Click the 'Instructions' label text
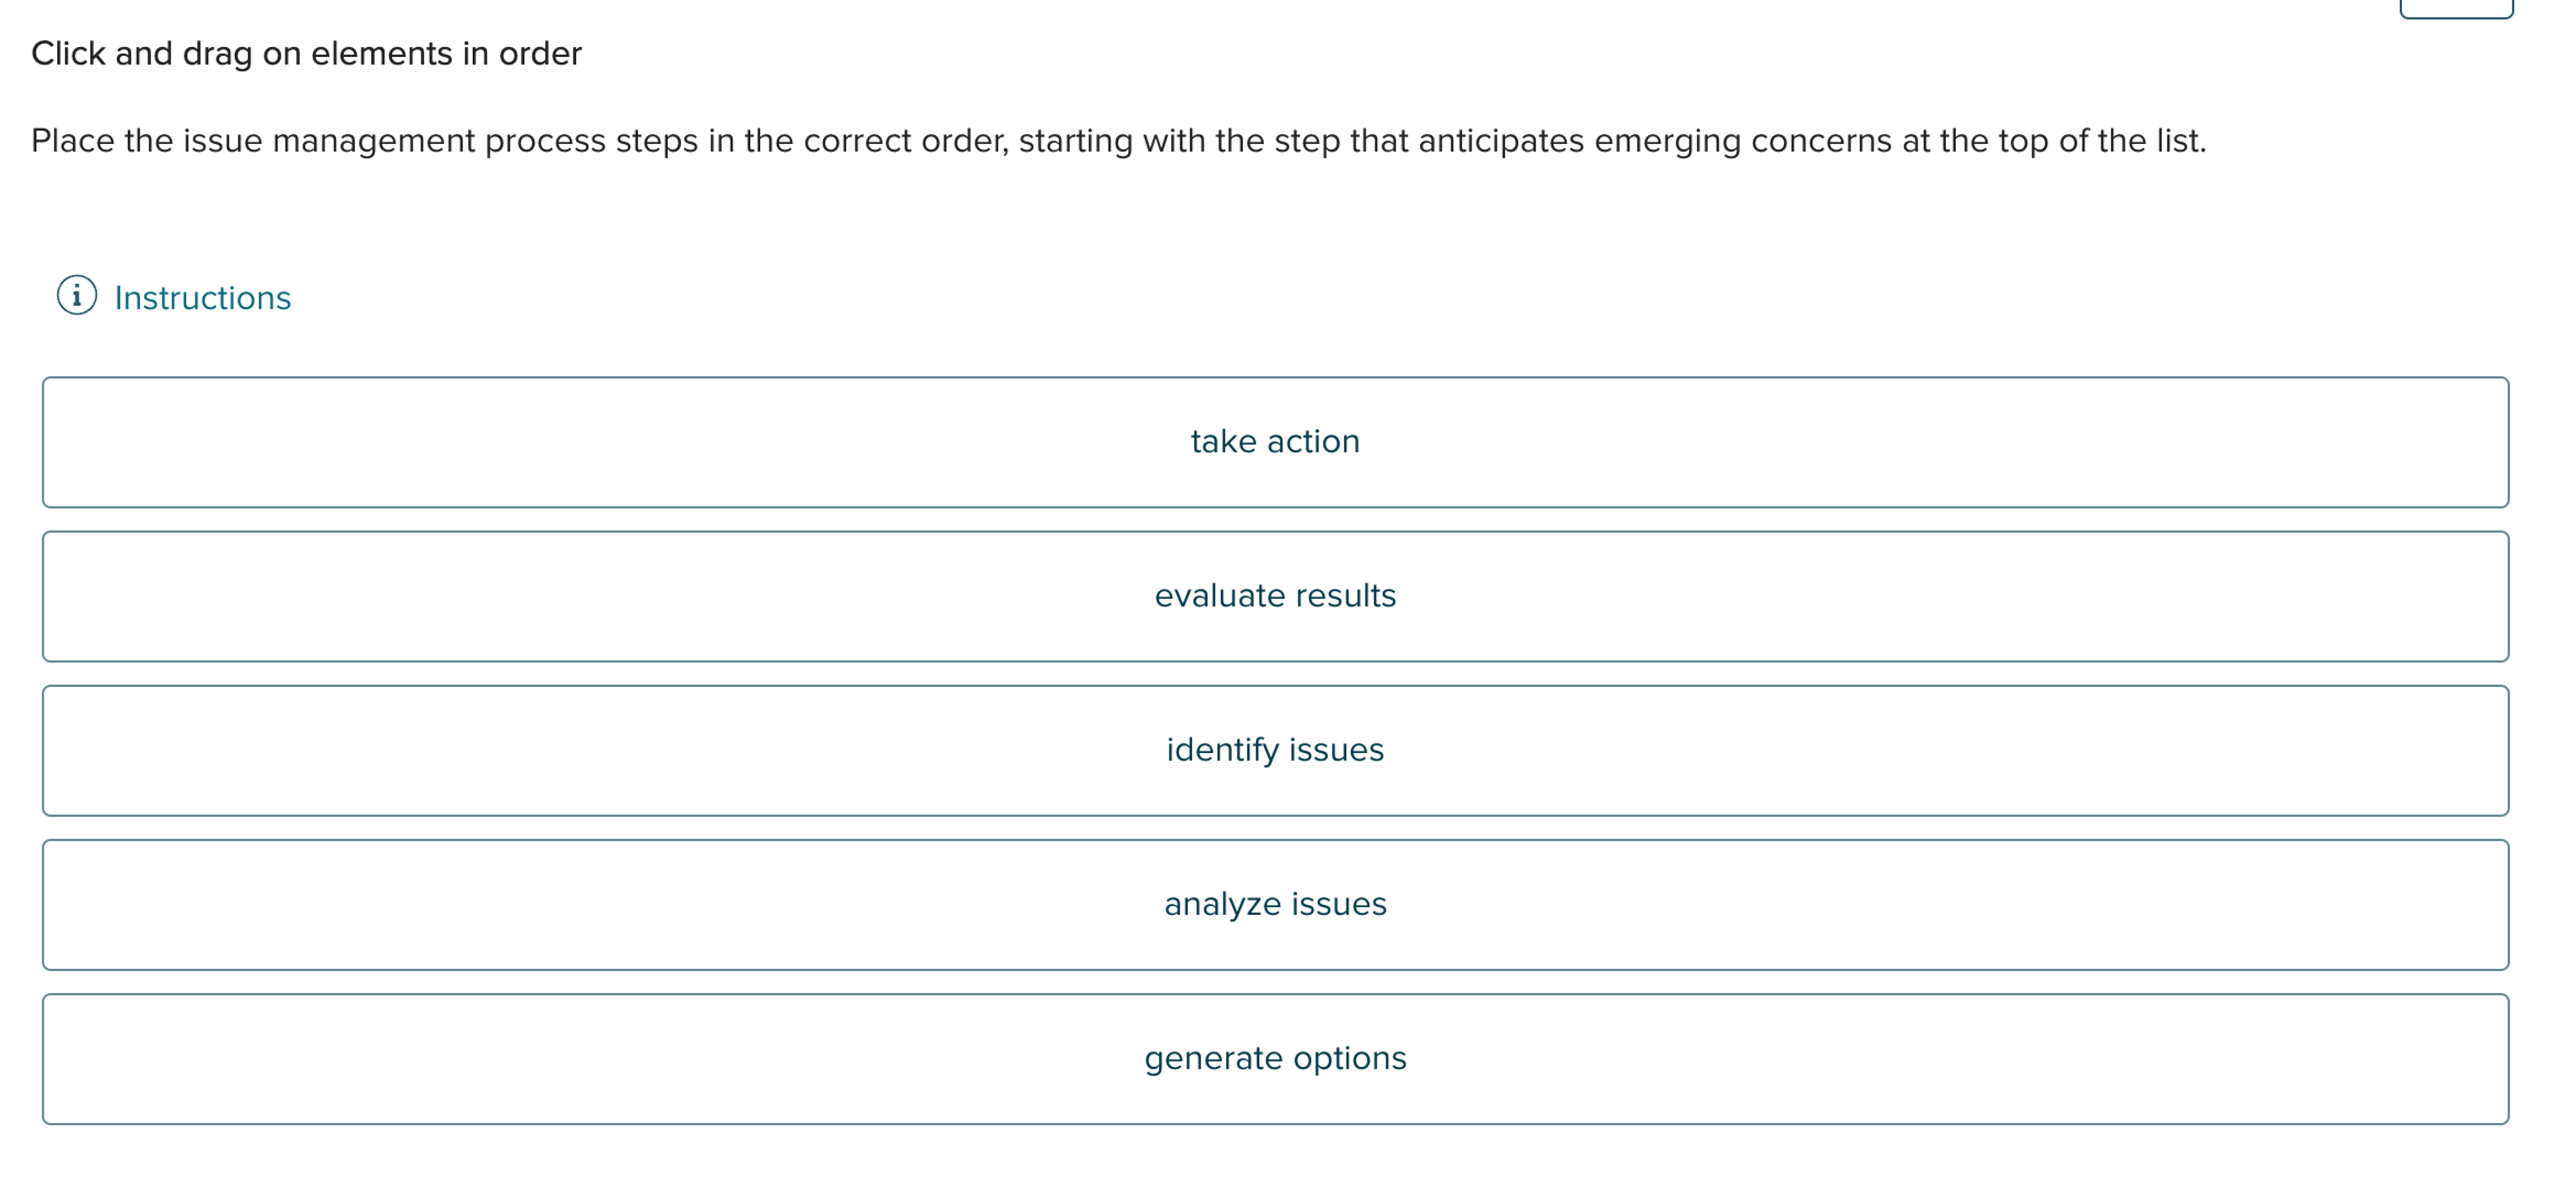 202,296
